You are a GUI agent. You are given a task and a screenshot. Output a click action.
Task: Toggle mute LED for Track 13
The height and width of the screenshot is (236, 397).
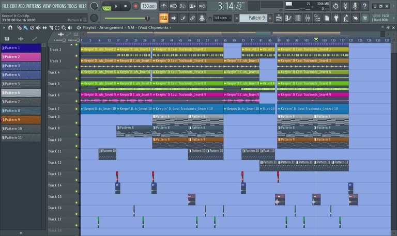(77, 180)
